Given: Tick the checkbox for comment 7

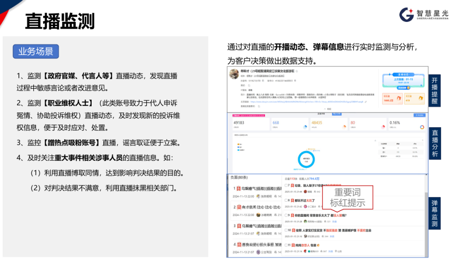Looking at the screenshot, I should coord(286,185).
